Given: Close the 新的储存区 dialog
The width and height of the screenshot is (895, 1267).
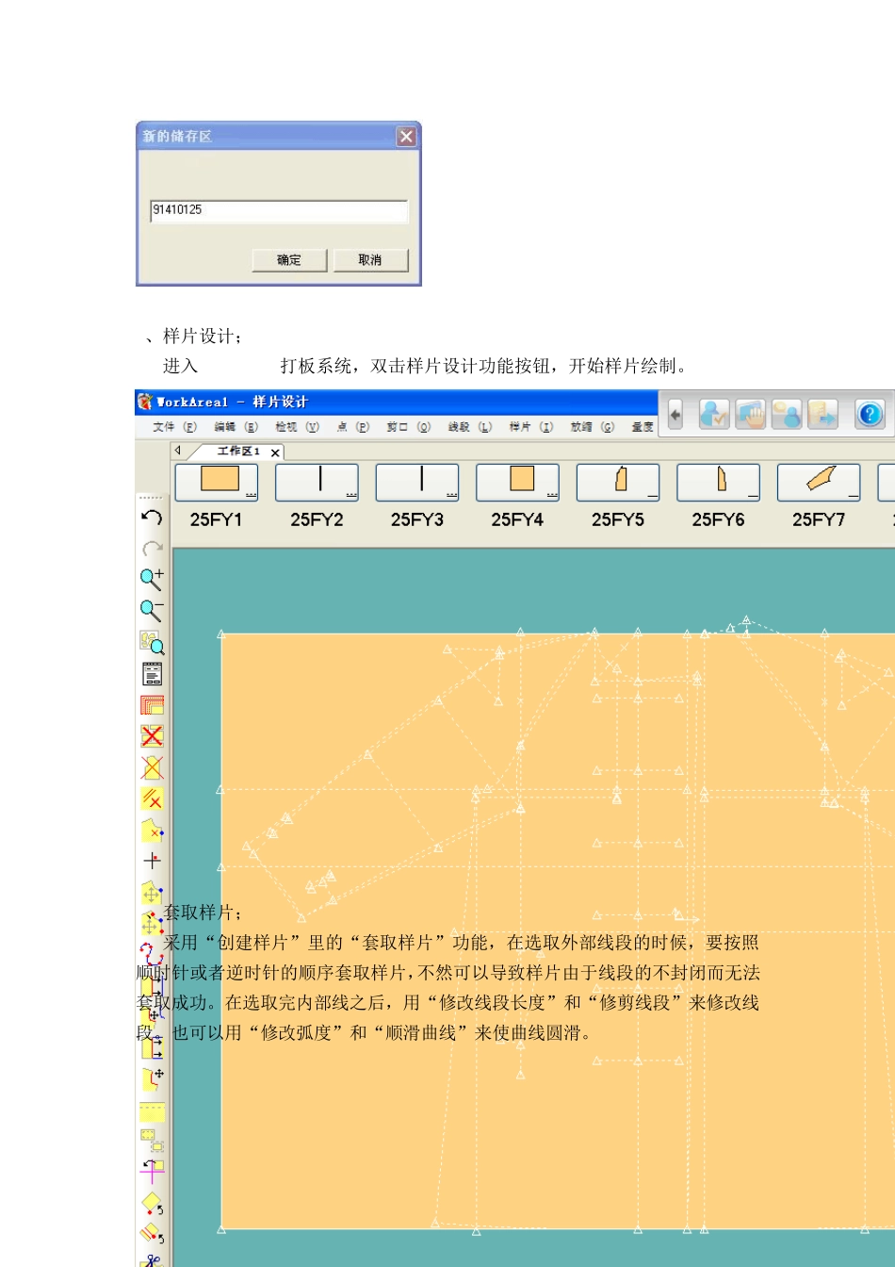Looking at the screenshot, I should [x=406, y=137].
